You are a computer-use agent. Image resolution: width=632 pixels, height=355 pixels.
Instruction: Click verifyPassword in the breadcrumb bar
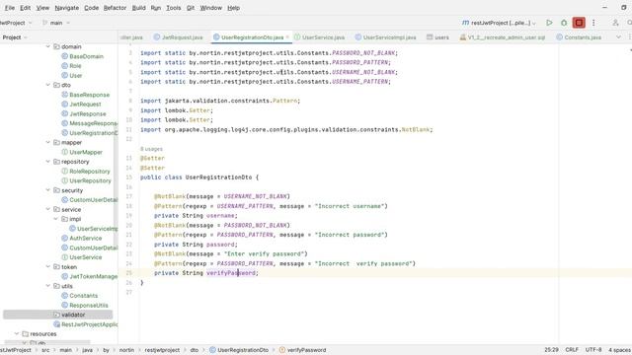(302, 350)
